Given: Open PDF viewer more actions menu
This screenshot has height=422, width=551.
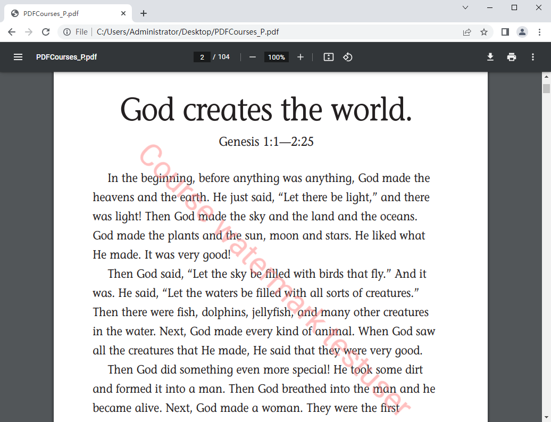Looking at the screenshot, I should pos(533,57).
